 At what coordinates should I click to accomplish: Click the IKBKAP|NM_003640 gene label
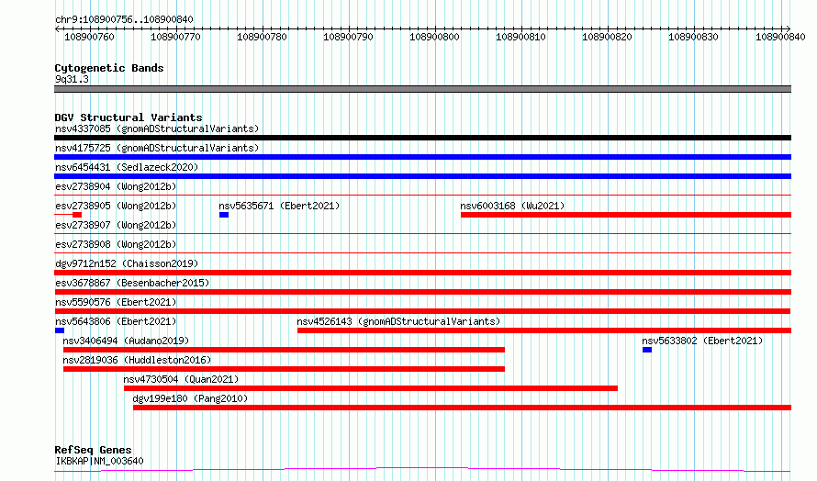tap(99, 461)
